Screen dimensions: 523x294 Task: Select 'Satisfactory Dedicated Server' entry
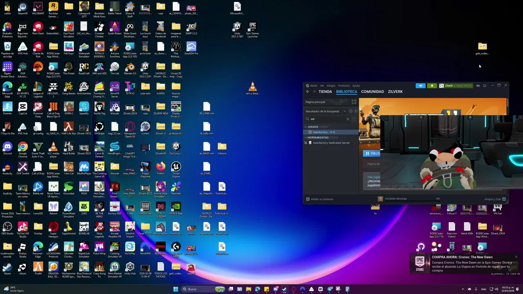pos(331,143)
